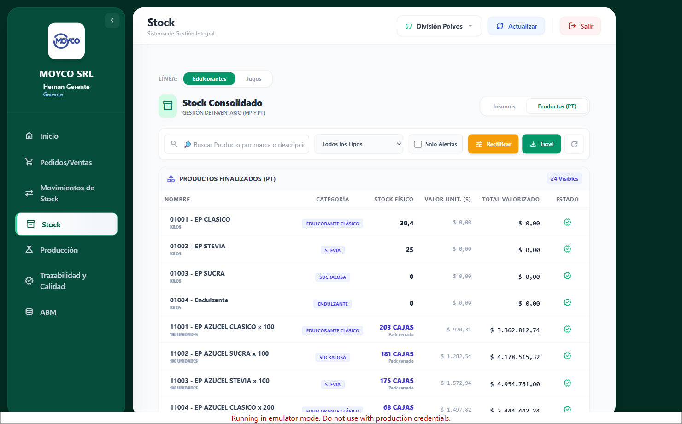Click the Stock Consolidado box icon
Viewport: 682px width, 424px height.
pos(168,106)
